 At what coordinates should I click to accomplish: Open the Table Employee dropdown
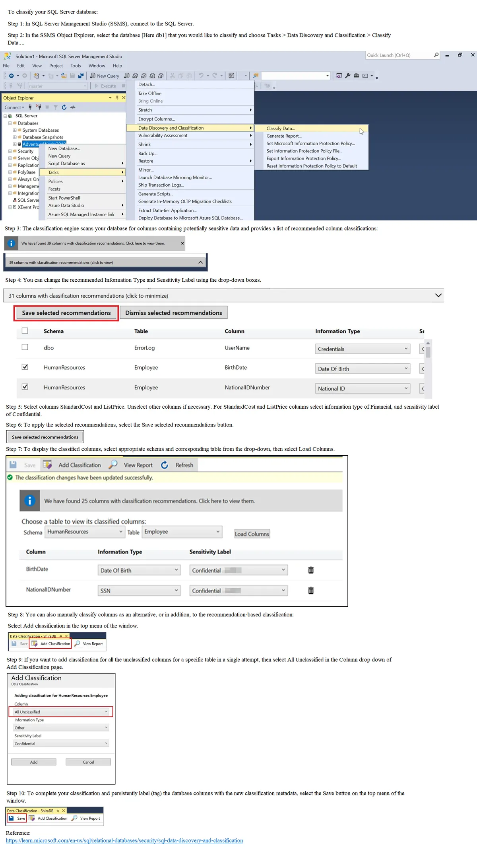click(182, 532)
